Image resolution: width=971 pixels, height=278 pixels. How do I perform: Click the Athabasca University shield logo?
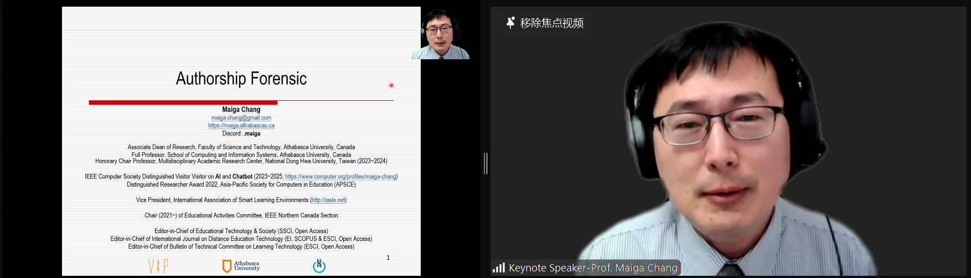[x=226, y=266]
